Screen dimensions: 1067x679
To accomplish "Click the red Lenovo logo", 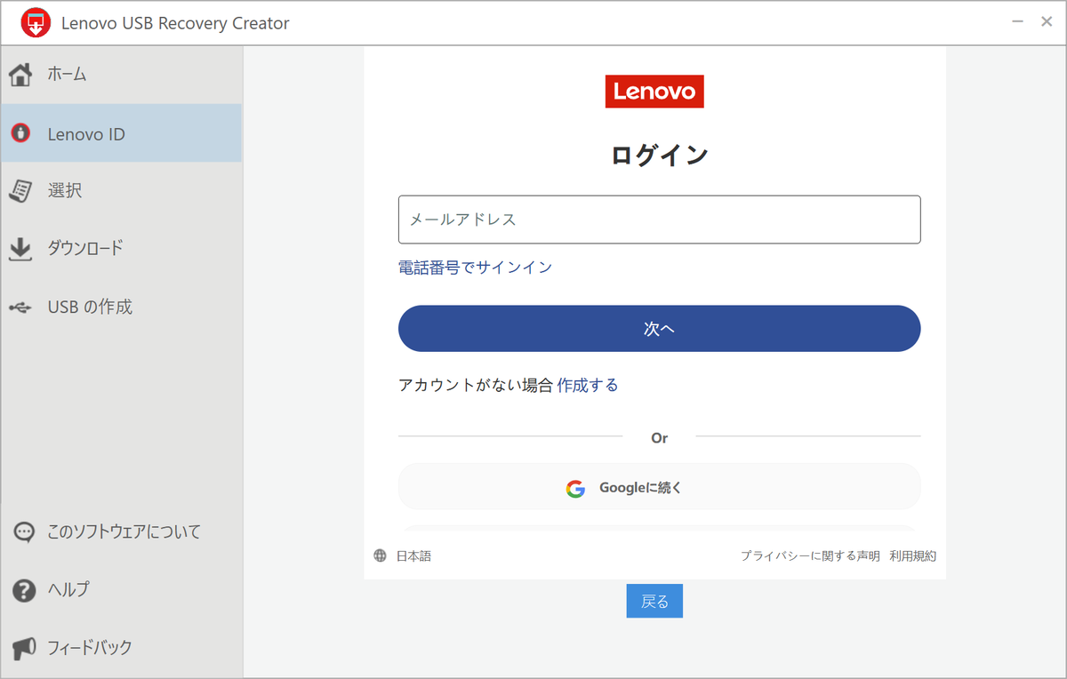I will coord(654,92).
